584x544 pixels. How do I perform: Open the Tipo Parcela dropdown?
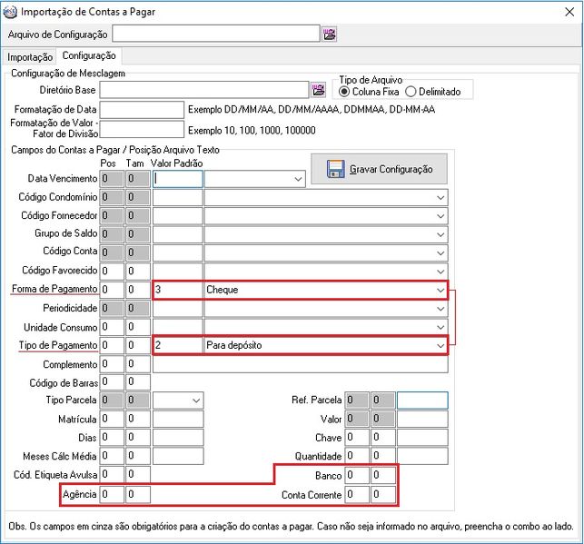pyautogui.click(x=195, y=401)
